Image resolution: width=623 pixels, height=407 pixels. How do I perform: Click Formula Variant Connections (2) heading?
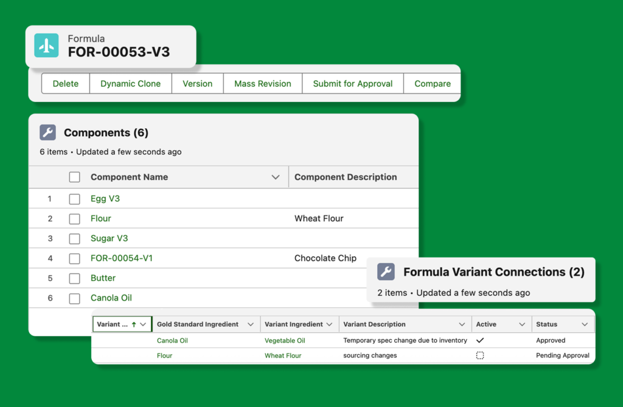pos(494,272)
